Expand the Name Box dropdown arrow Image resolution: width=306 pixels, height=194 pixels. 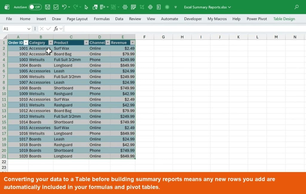(x=29, y=29)
